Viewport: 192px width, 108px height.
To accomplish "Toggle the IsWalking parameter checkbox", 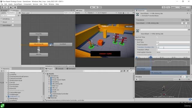I will pos(13,19).
